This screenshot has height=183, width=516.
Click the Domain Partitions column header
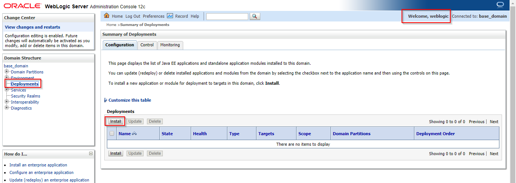click(352, 134)
